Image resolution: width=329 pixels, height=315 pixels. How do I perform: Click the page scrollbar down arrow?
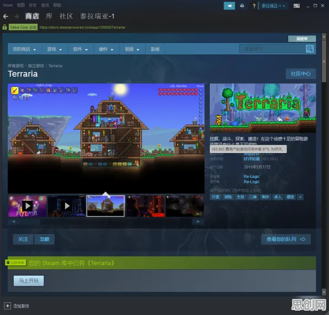click(x=324, y=291)
